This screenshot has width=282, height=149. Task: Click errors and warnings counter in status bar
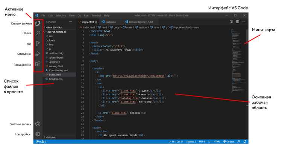coord(41,141)
